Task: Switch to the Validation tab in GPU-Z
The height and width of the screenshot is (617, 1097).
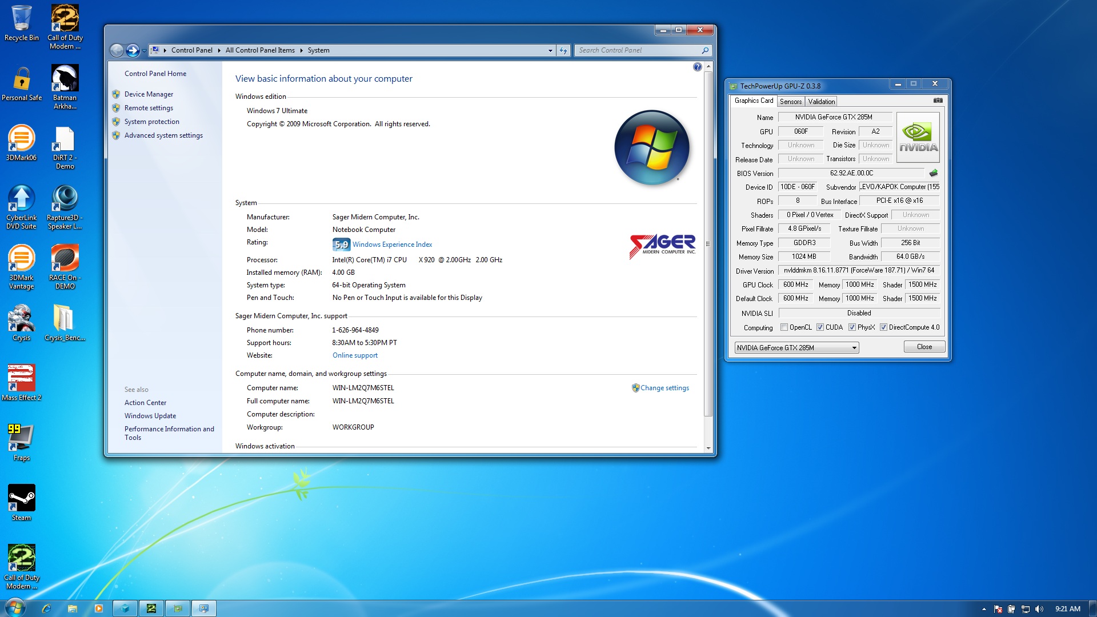Action: 821,102
